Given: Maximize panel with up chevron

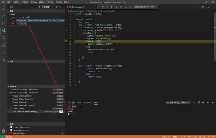Looking at the screenshot, I should coord(208,102).
